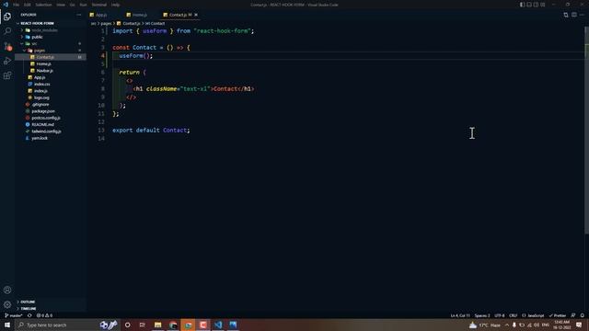Click CRLF line ending in status bar

tap(514, 315)
